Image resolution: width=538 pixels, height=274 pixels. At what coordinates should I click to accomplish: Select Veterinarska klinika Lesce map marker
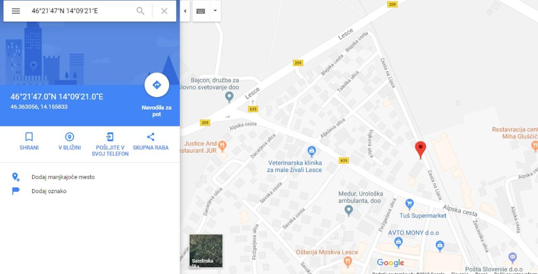click(312, 151)
